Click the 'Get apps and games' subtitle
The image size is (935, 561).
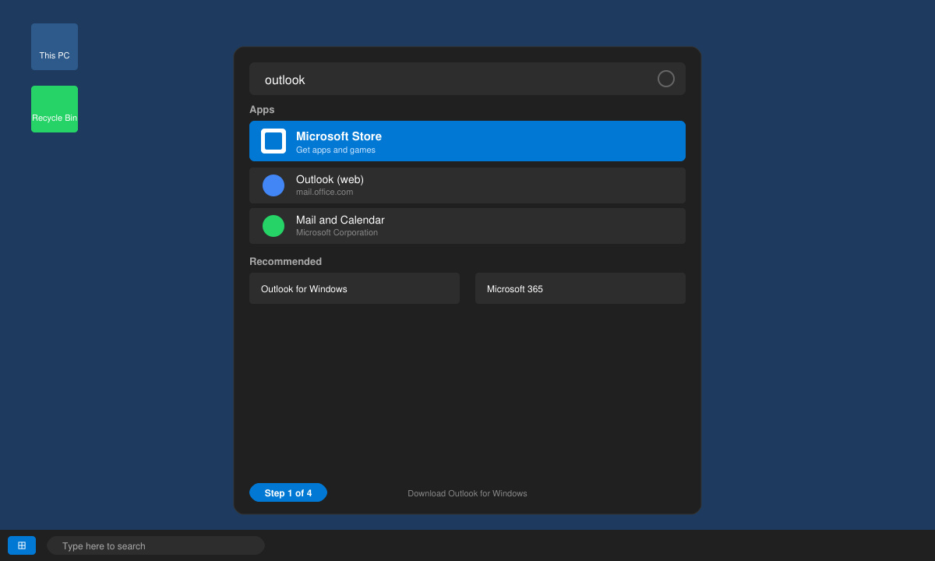(x=336, y=150)
